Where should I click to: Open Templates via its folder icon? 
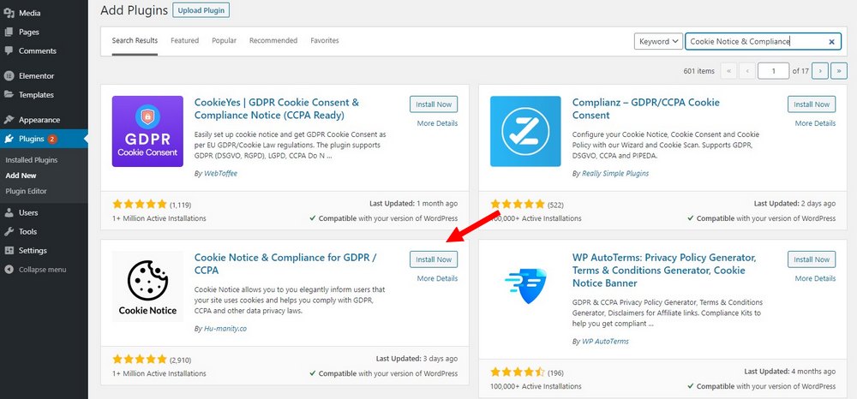pos(9,94)
